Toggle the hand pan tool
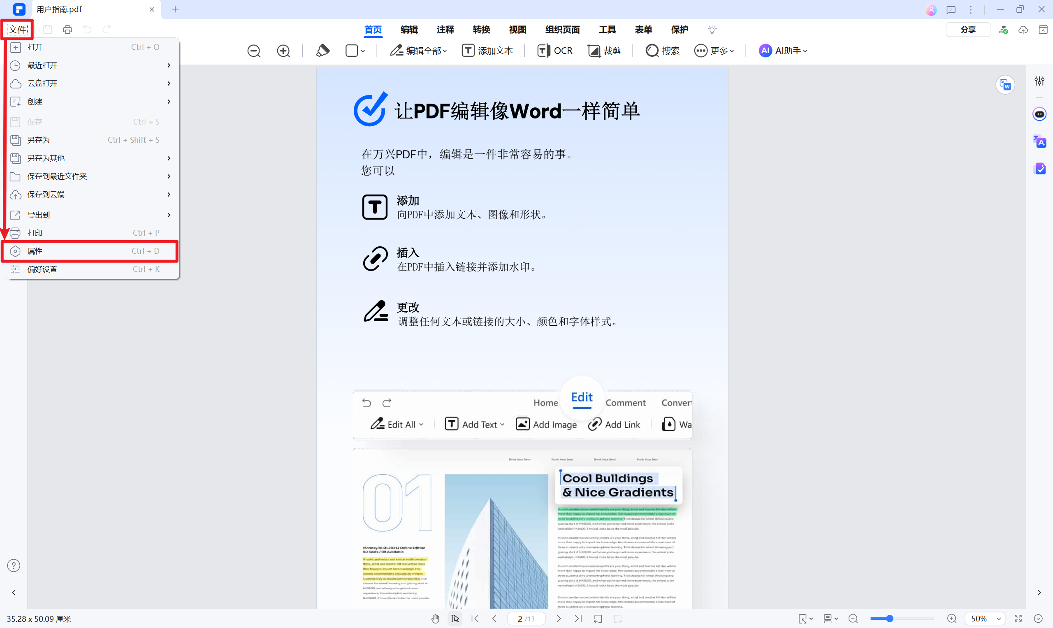 tap(436, 618)
